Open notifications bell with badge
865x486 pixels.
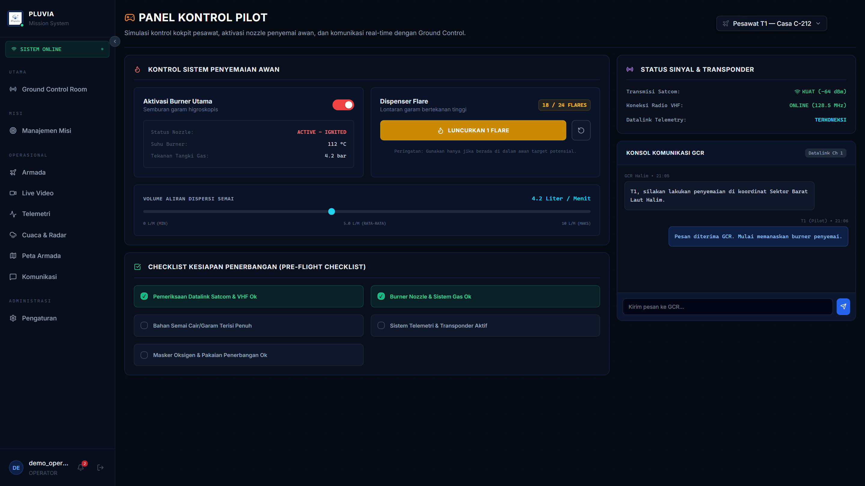tap(81, 467)
